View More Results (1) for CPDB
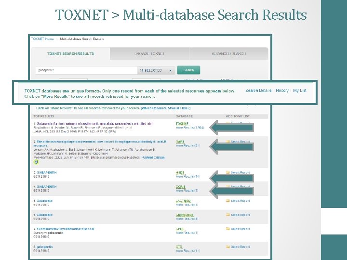The image size is (347, 260). [187, 233]
